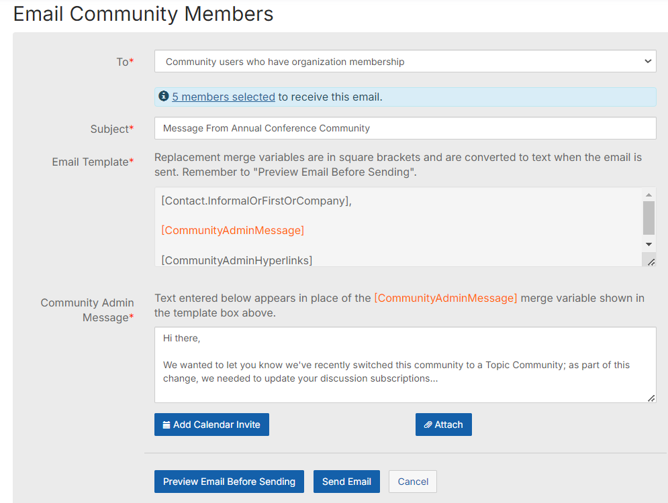The height and width of the screenshot is (503, 668).
Task: Open the 5 members selected link
Action: (x=223, y=96)
